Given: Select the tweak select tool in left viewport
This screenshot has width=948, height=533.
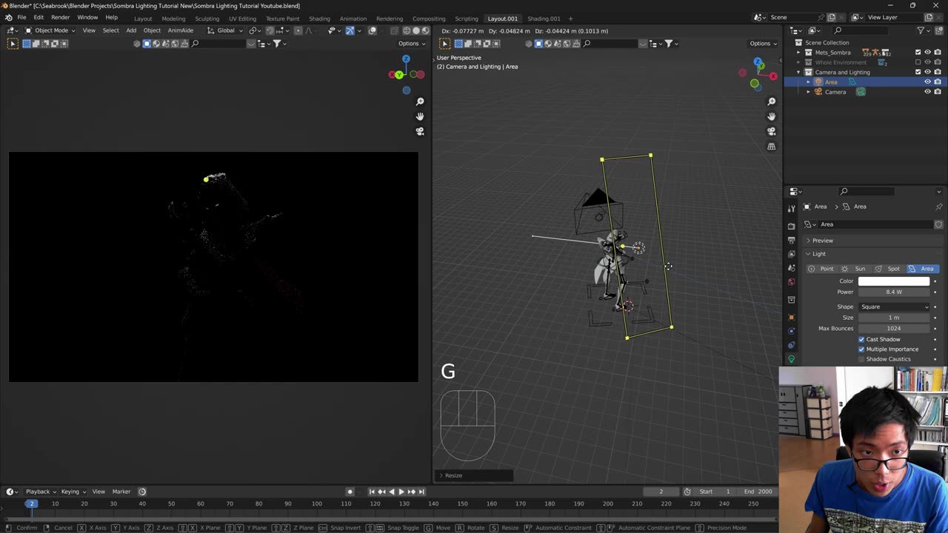Looking at the screenshot, I should [13, 44].
